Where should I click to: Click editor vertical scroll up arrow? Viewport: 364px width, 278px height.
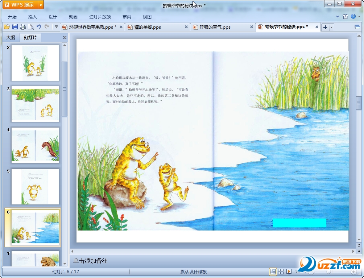(359, 36)
